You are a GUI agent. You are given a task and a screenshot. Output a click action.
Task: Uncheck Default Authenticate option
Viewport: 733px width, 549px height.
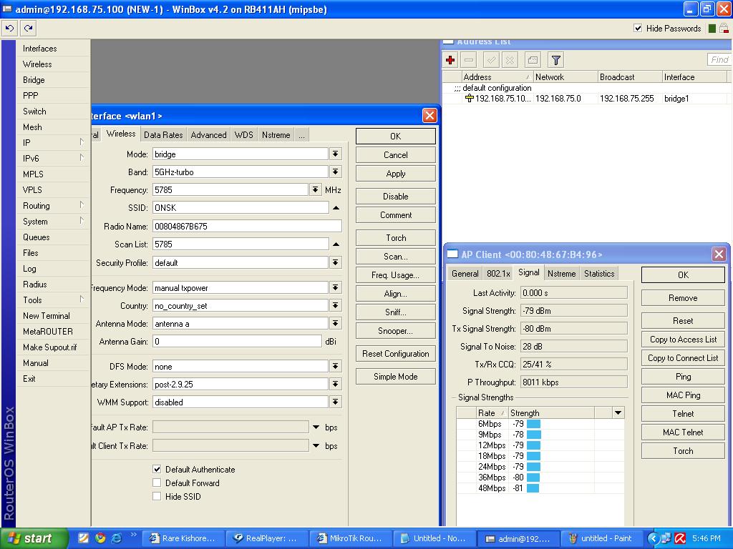tap(157, 469)
